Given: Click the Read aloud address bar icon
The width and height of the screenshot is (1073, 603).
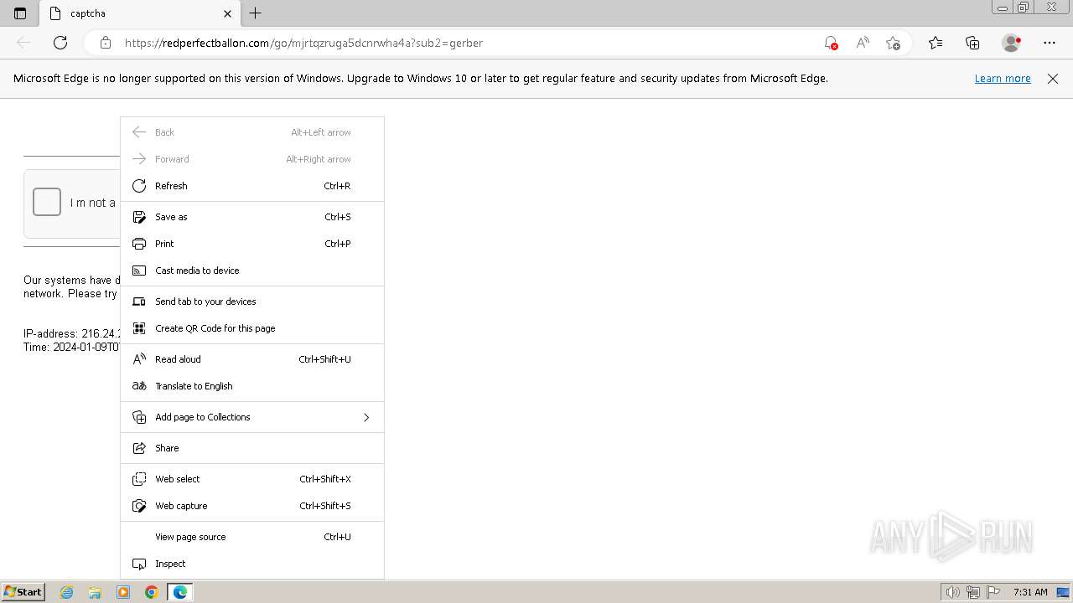Looking at the screenshot, I should coord(862,43).
